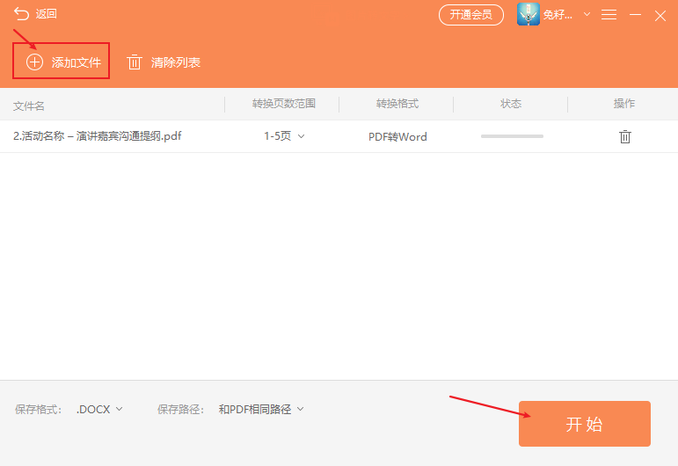Click the 状态 column header

pos(511,104)
